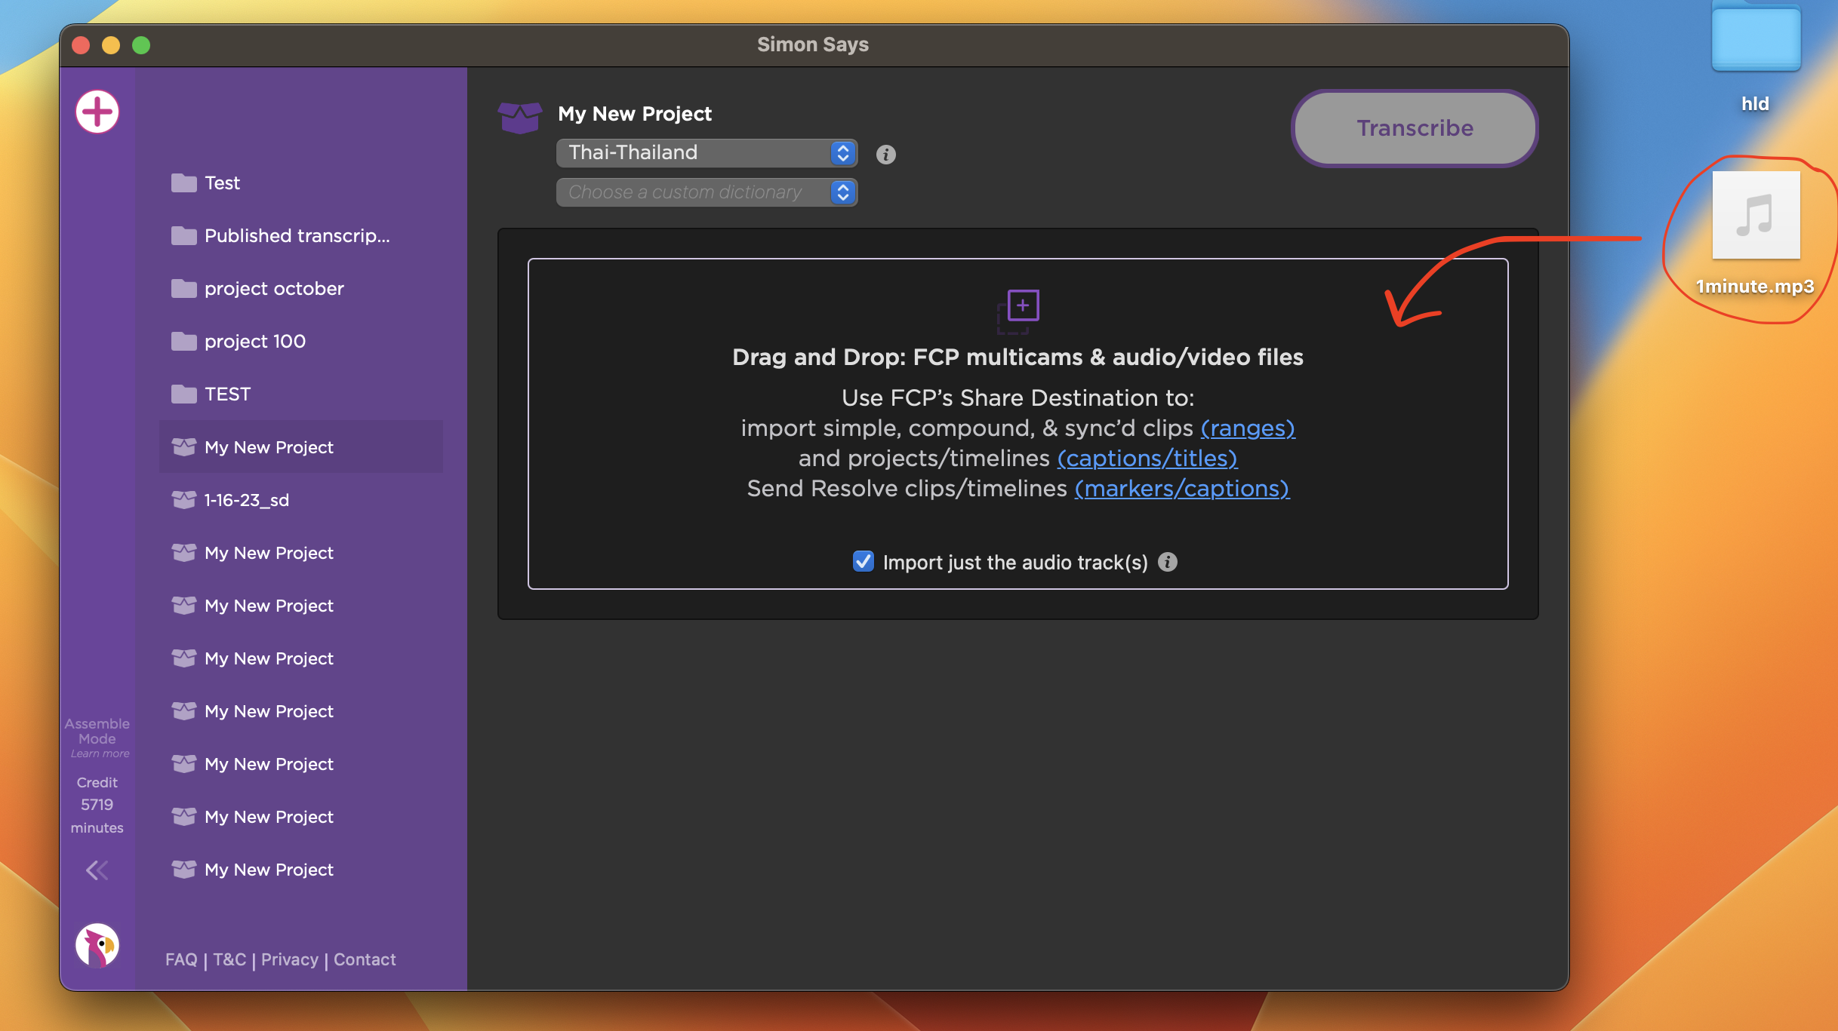
Task: Open the Thai-Thailand language dropdown
Action: [707, 153]
